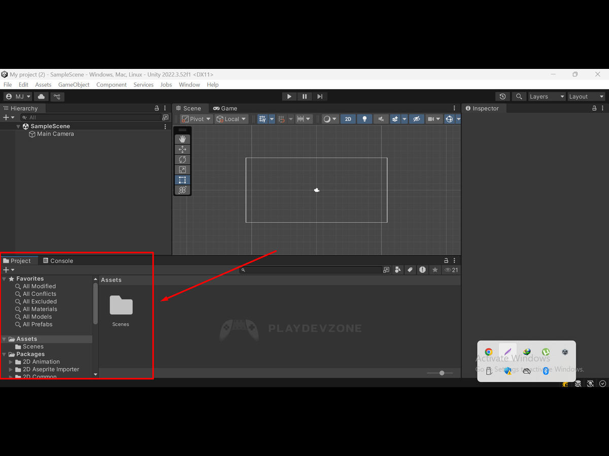Select the Scale tool in scene toolbar

[x=182, y=170]
